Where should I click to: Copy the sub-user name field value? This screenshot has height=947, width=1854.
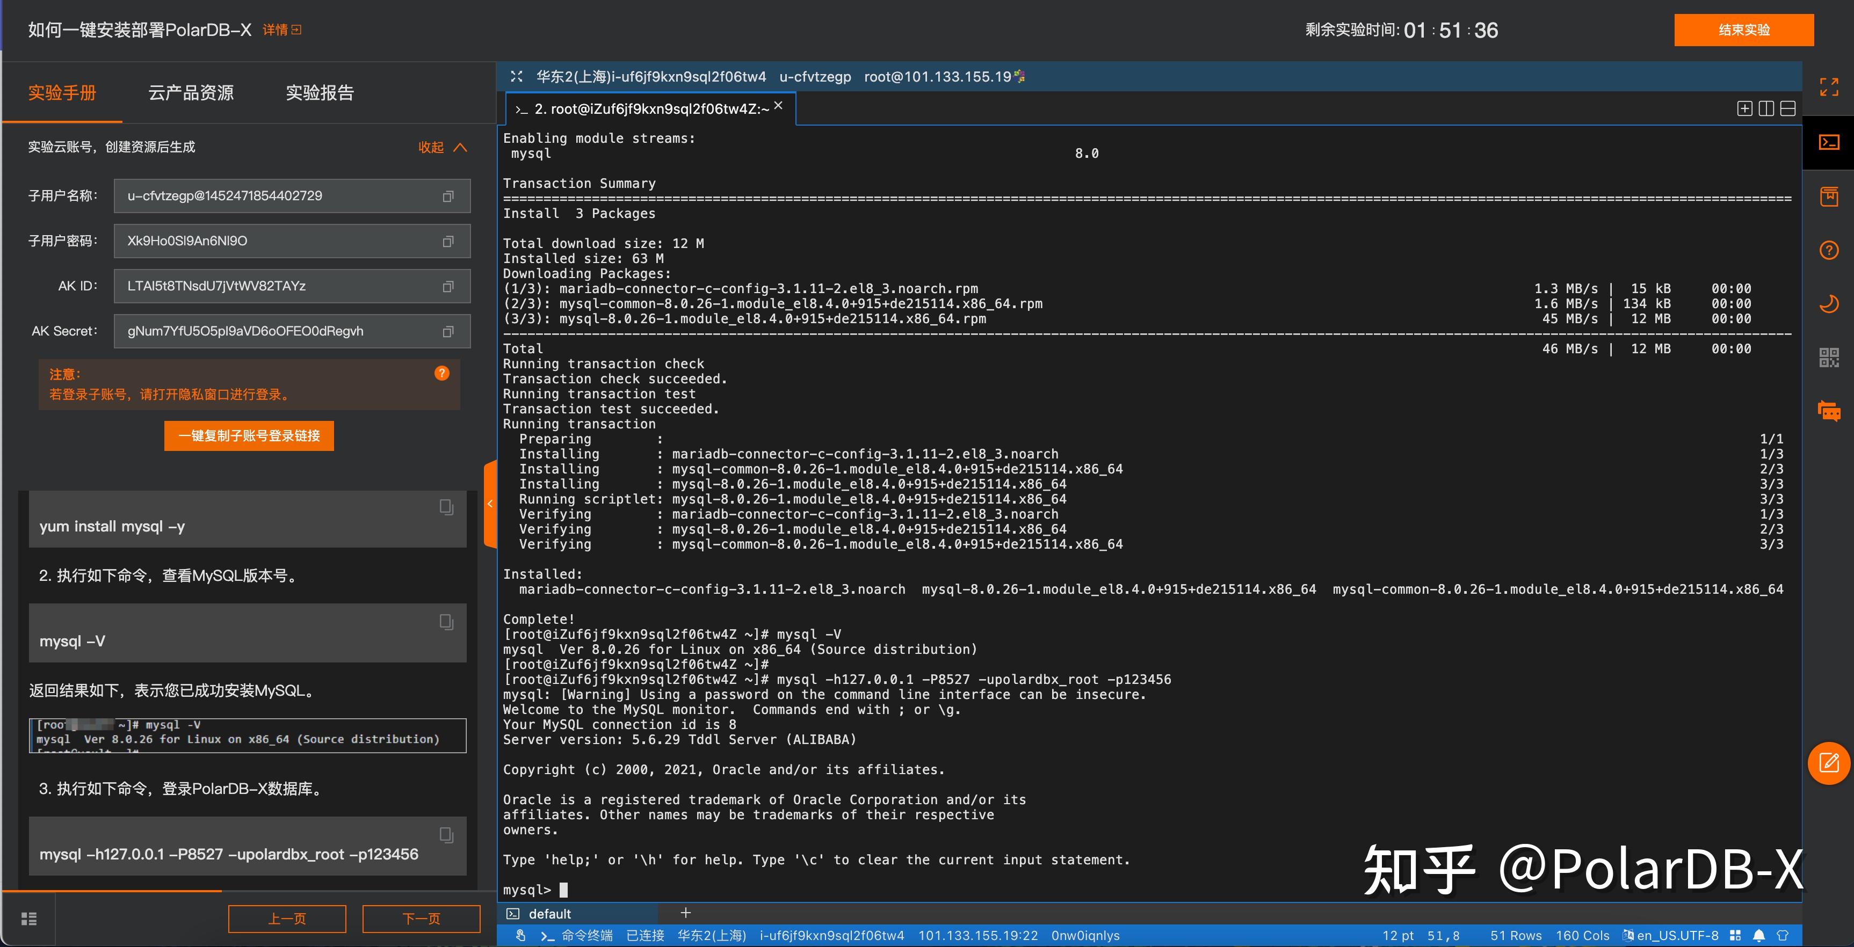pyautogui.click(x=448, y=196)
